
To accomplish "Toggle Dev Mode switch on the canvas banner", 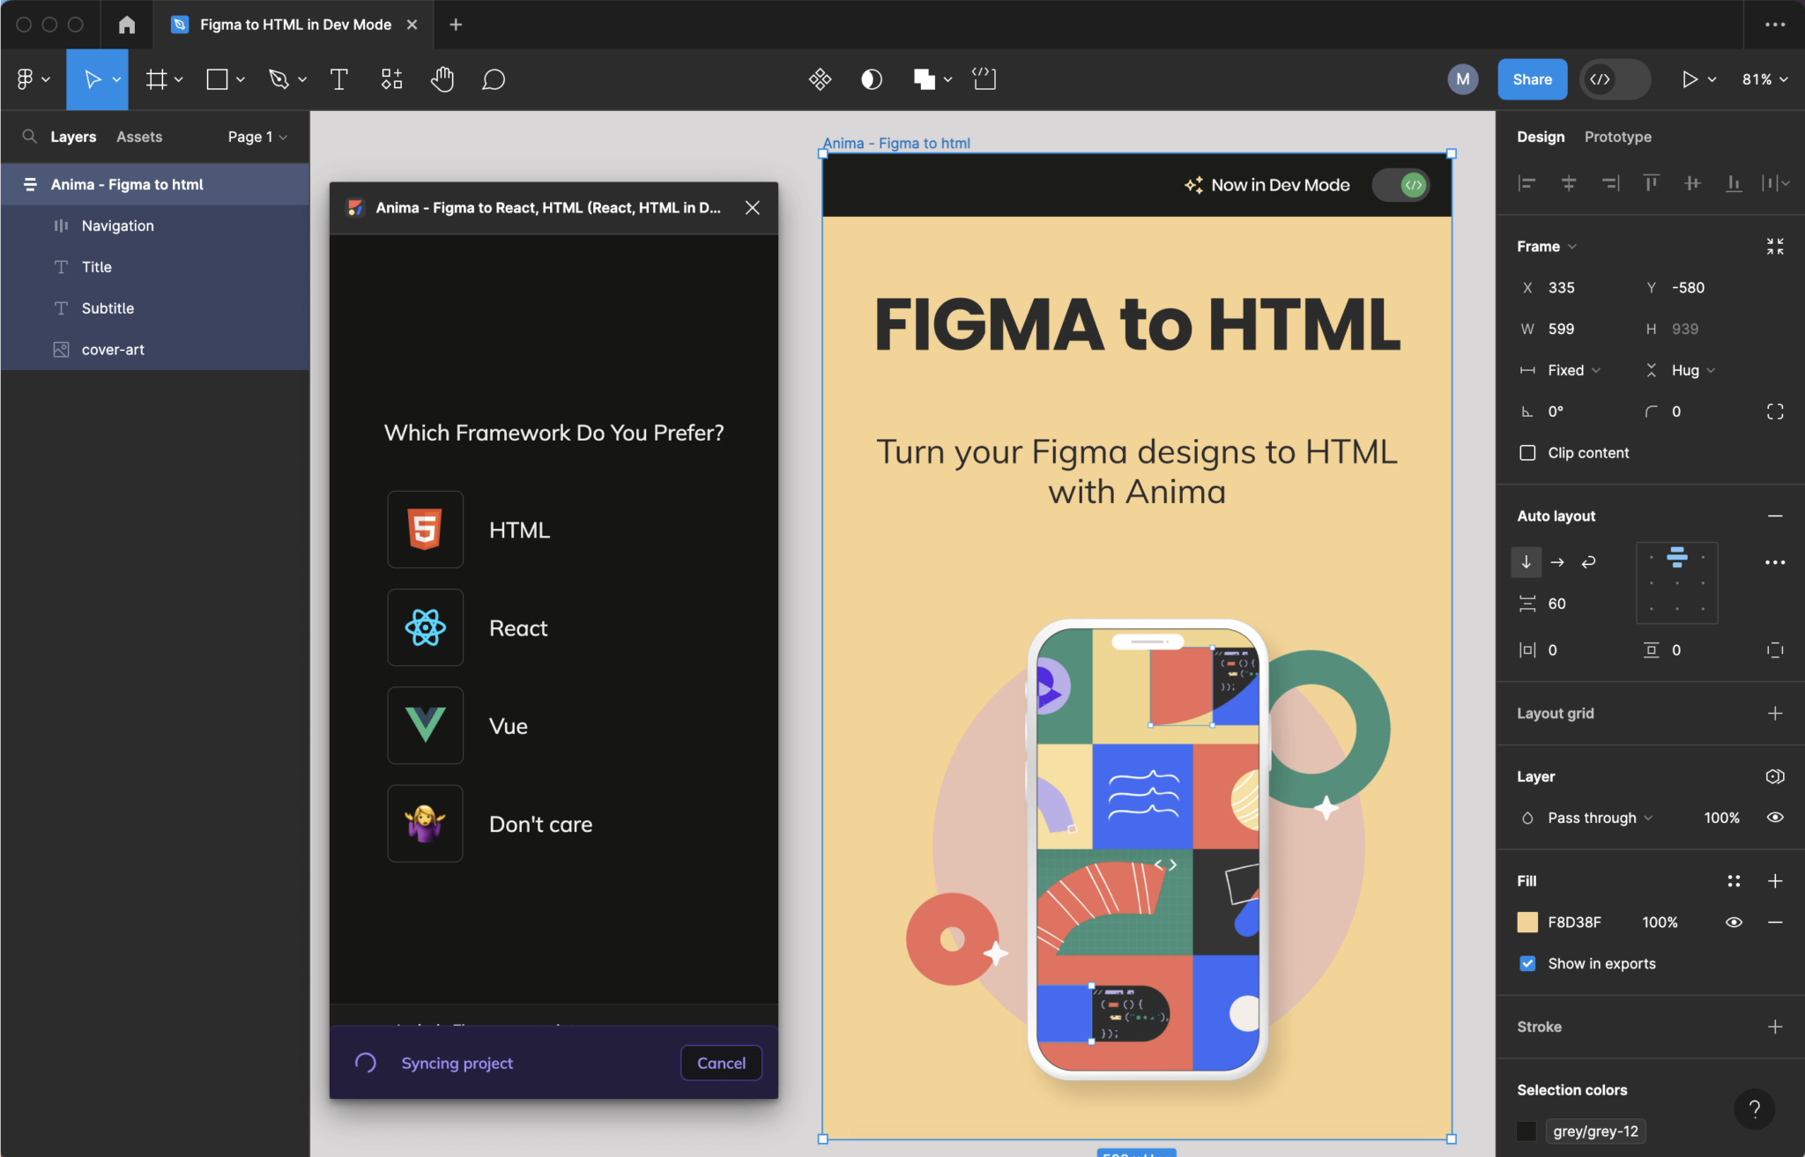I will pyautogui.click(x=1400, y=184).
